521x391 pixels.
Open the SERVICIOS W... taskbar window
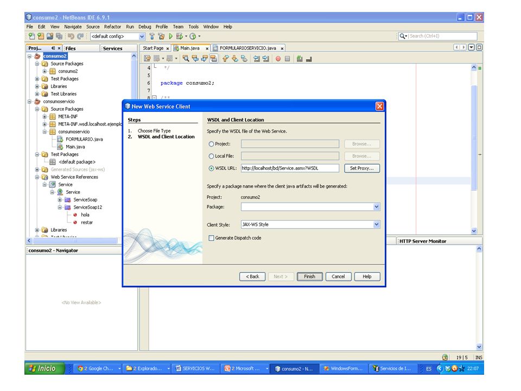pyautogui.click(x=195, y=368)
